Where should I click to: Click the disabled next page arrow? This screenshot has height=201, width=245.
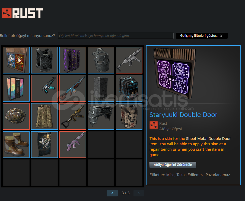(x=139, y=193)
